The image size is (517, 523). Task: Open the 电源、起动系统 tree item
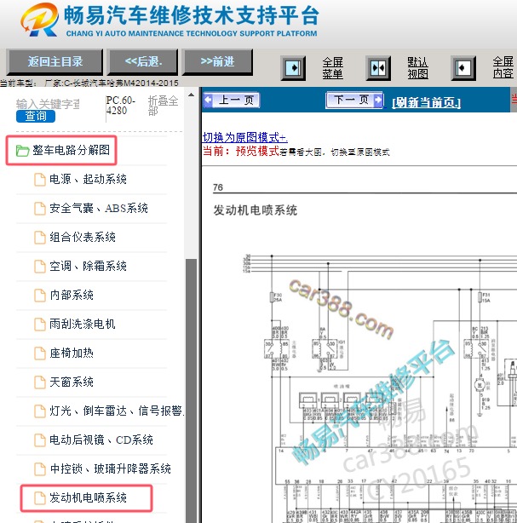(x=88, y=180)
